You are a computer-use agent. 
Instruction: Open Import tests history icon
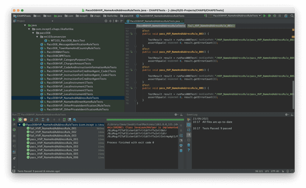(69, 119)
